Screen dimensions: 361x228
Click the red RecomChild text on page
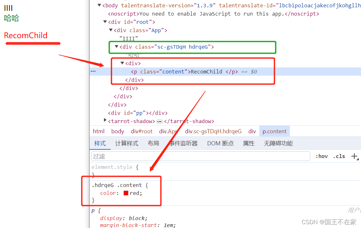pyautogui.click(x=26, y=35)
